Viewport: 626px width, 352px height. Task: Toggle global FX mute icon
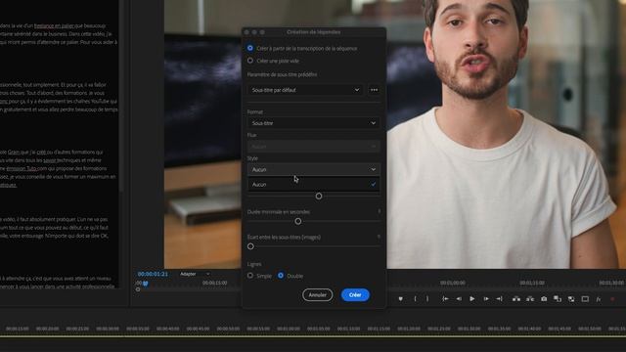click(599, 299)
